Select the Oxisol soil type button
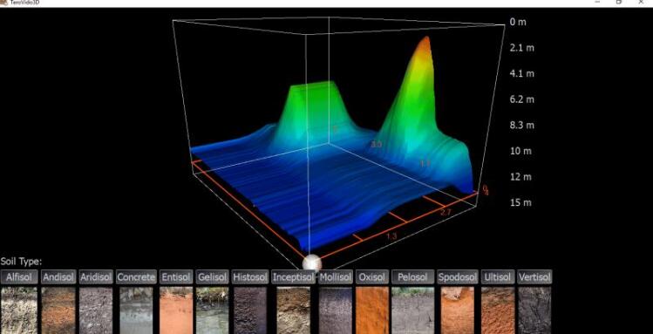 (x=372, y=277)
